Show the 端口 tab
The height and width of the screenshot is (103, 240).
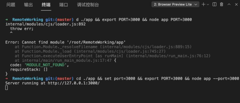(64, 5)
